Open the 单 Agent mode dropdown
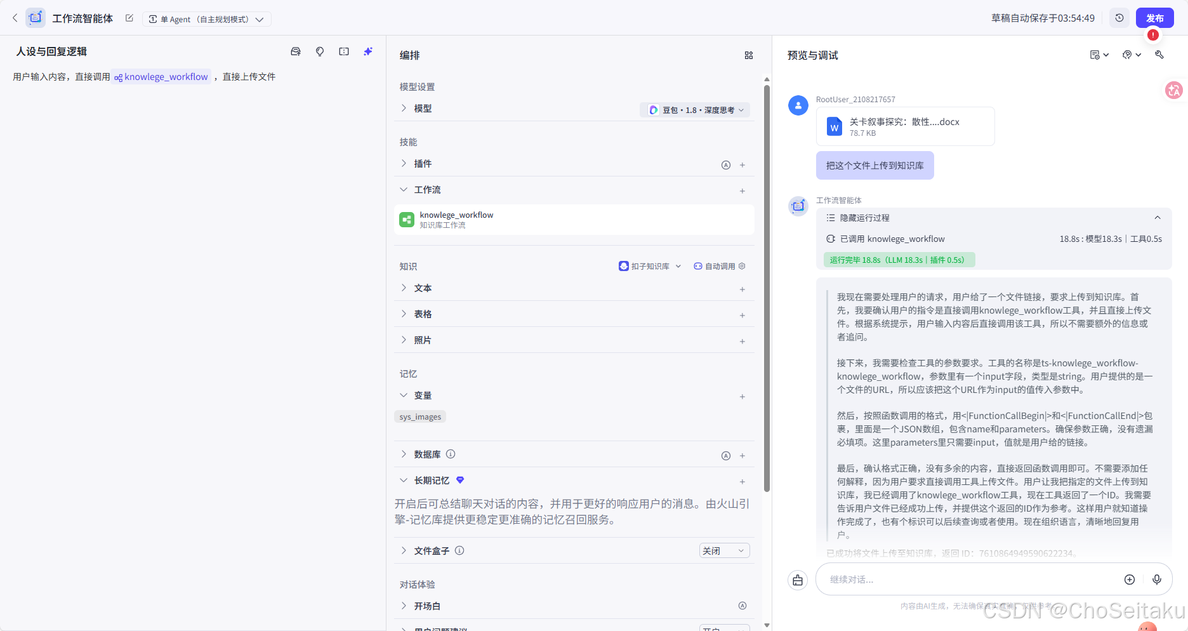This screenshot has height=631, width=1188. click(x=206, y=19)
